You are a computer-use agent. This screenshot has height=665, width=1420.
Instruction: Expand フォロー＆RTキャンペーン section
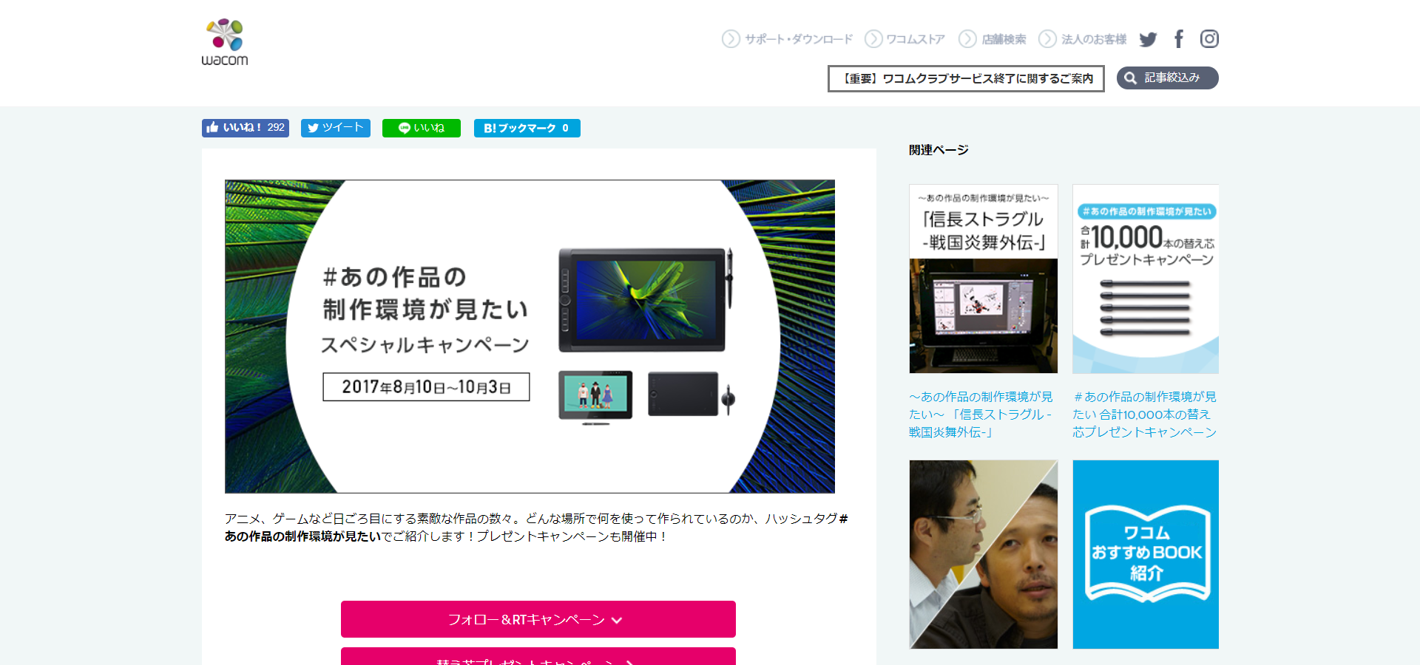[x=538, y=619]
